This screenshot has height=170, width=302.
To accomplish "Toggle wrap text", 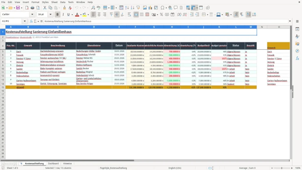I will click(x=129, y=14).
